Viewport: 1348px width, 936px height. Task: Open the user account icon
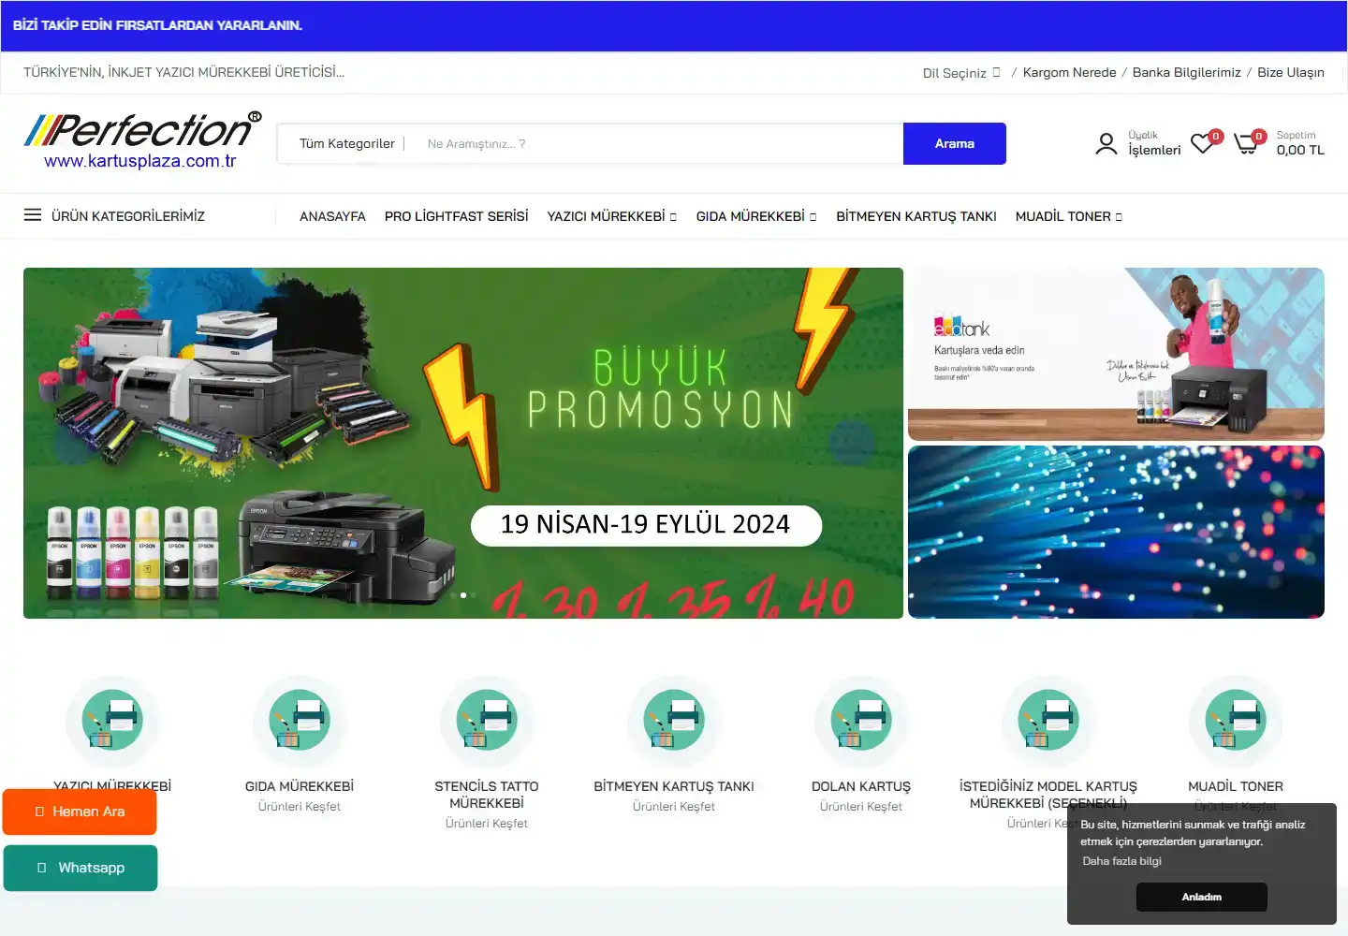pyautogui.click(x=1106, y=143)
